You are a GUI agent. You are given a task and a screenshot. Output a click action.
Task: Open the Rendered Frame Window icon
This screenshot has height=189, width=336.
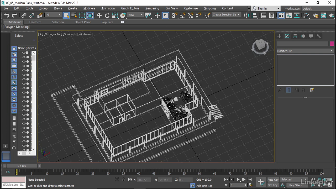coord(324,15)
